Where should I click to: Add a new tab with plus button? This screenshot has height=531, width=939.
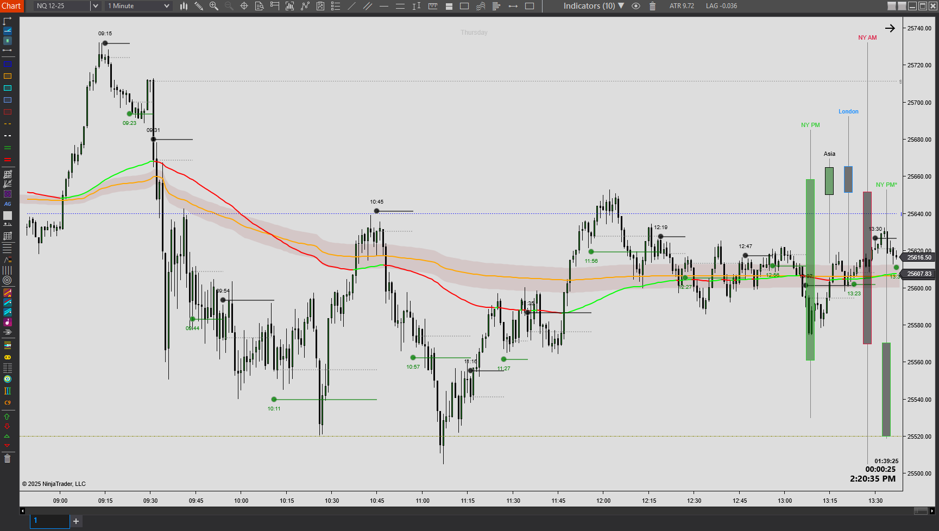pyautogui.click(x=76, y=521)
